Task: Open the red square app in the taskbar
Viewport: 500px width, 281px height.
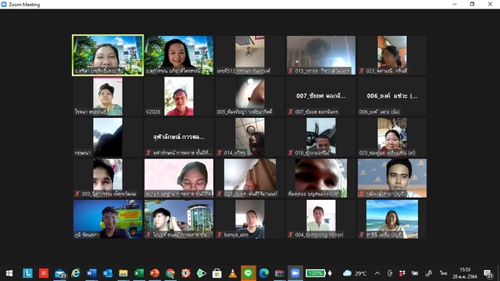Action: (x=44, y=273)
